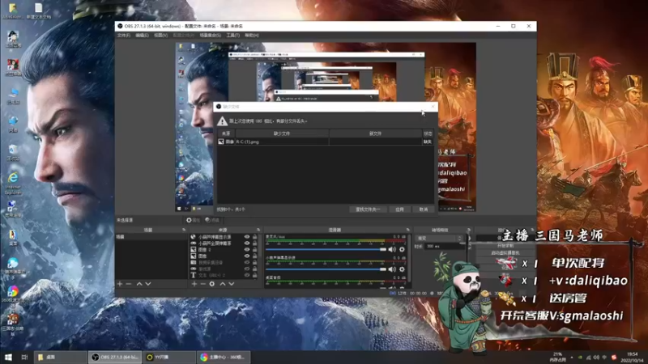Open the 三国志战略版 desktop shortcut
This screenshot has width=648, height=364.
[13, 324]
